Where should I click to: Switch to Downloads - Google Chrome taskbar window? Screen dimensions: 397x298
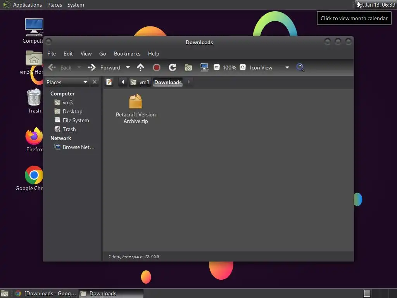46,293
